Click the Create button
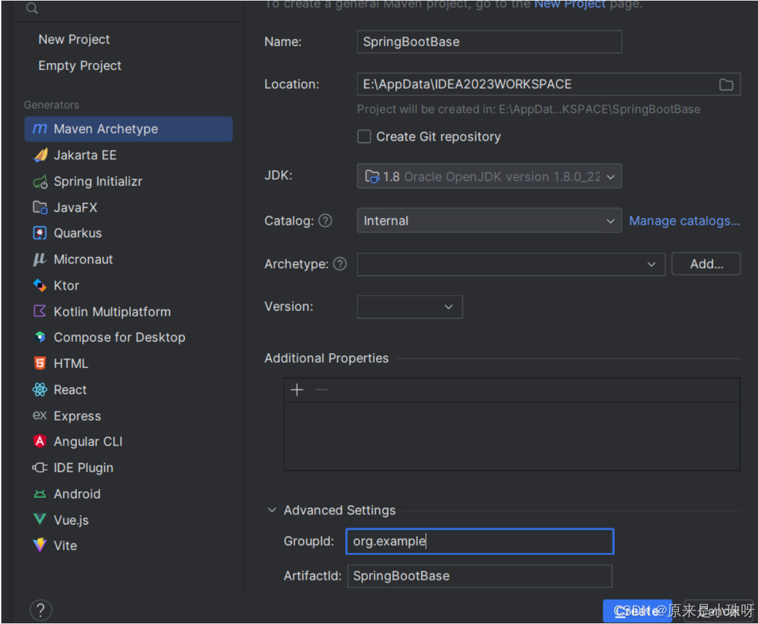The height and width of the screenshot is (624, 758). [637, 611]
